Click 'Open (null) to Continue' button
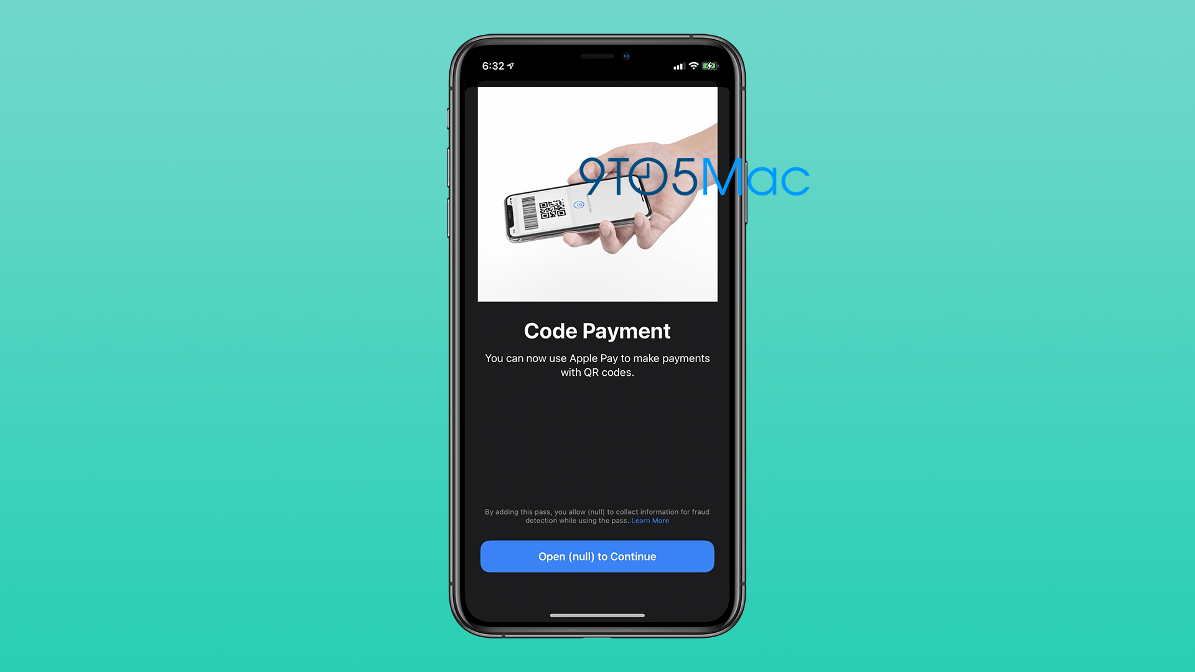 (597, 556)
